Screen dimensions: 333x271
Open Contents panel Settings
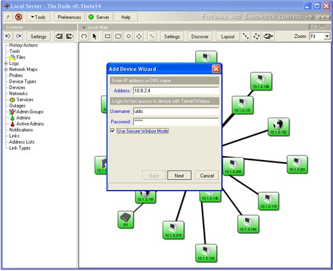tap(39, 37)
